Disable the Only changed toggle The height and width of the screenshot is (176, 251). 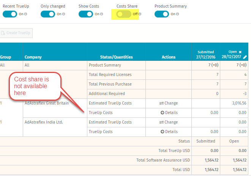[48, 14]
